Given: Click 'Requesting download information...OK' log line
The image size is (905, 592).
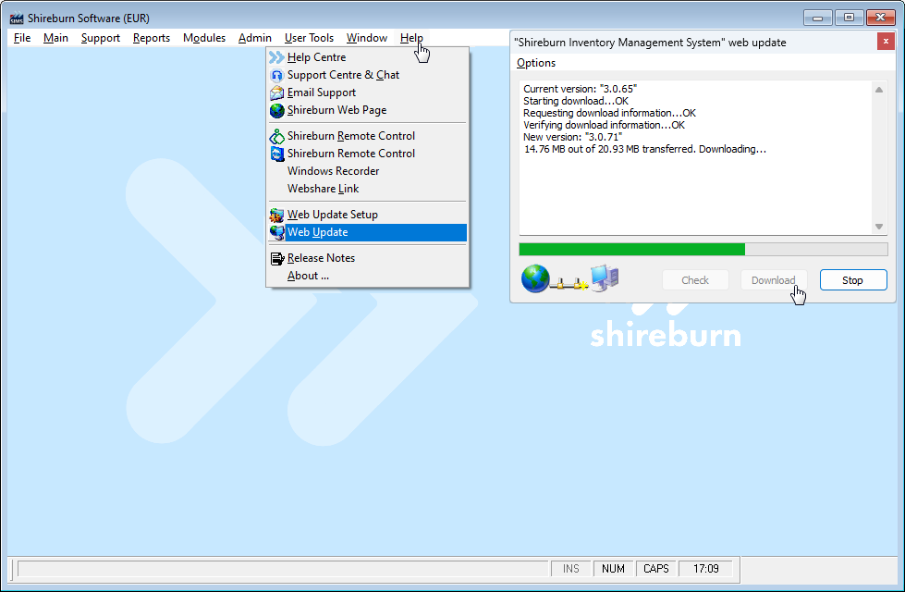Looking at the screenshot, I should coord(609,113).
